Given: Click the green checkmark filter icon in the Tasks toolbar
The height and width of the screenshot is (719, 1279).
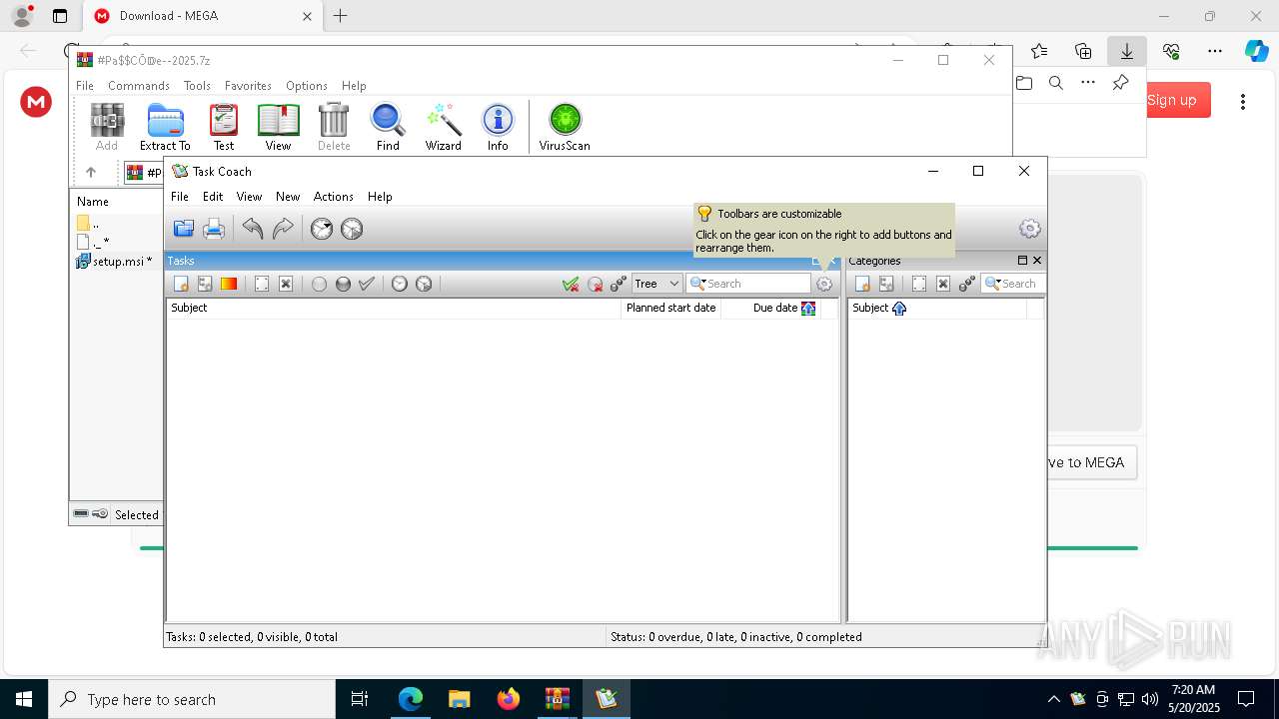Looking at the screenshot, I should 571,284.
